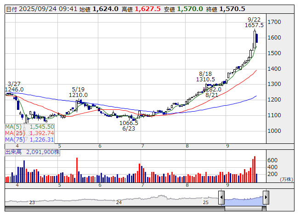Click the (万株) volume unit label
This screenshot has width=300, height=216.
pos(286,179)
